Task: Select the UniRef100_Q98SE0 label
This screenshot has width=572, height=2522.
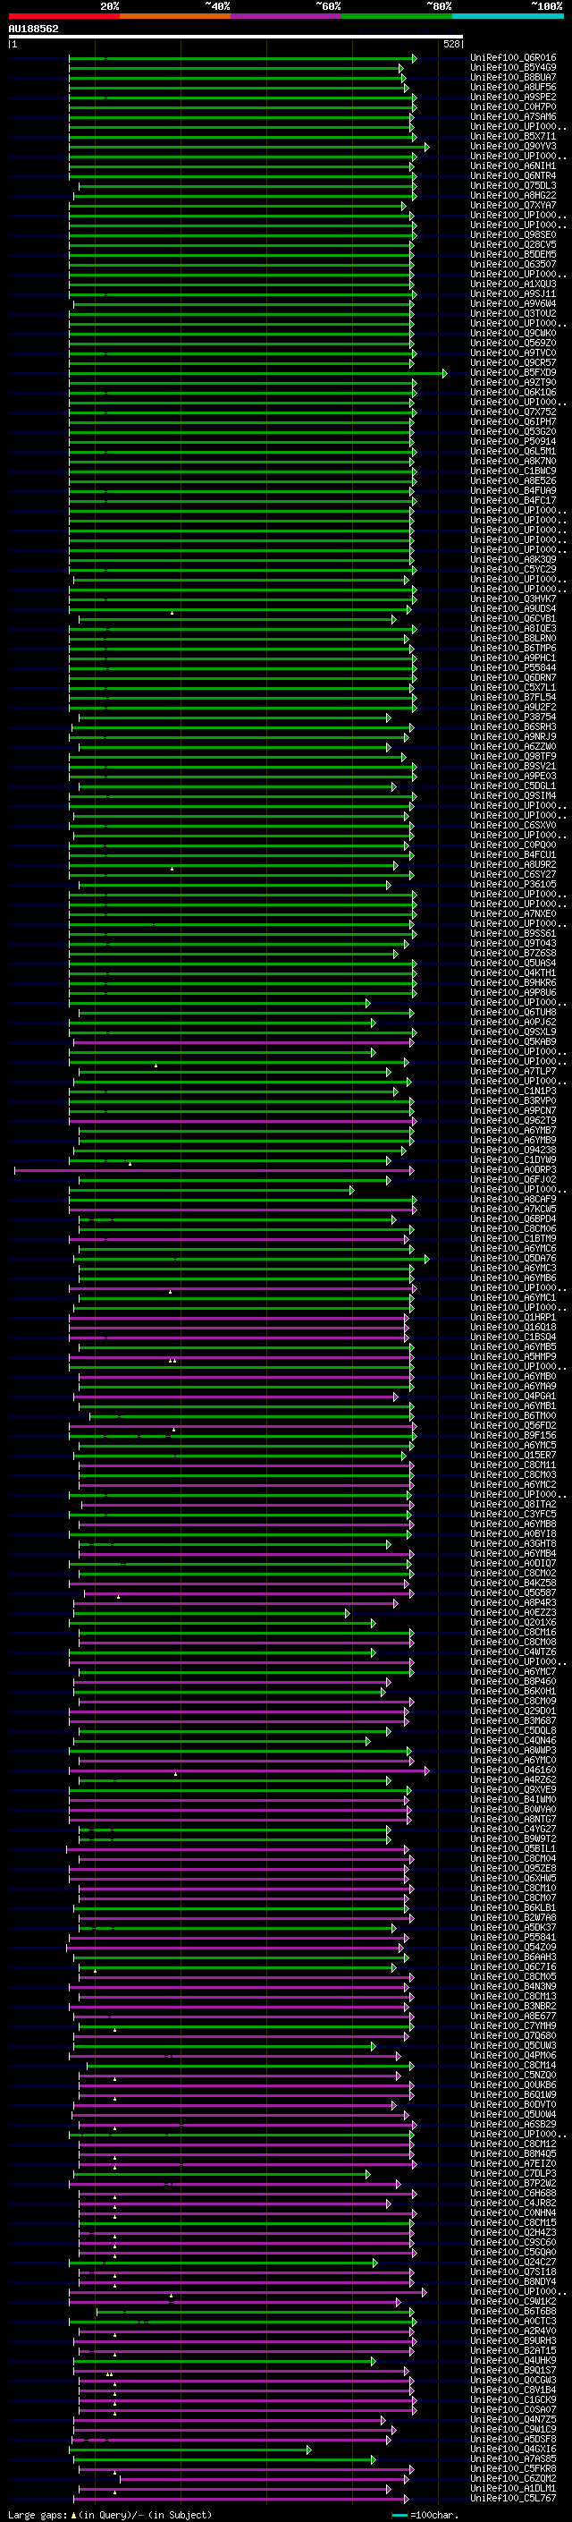Action: (513, 235)
